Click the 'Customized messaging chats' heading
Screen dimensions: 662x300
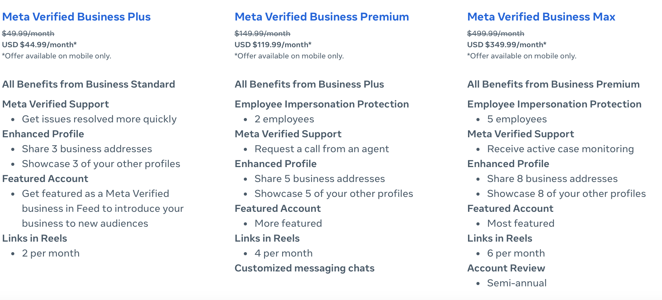tap(305, 268)
